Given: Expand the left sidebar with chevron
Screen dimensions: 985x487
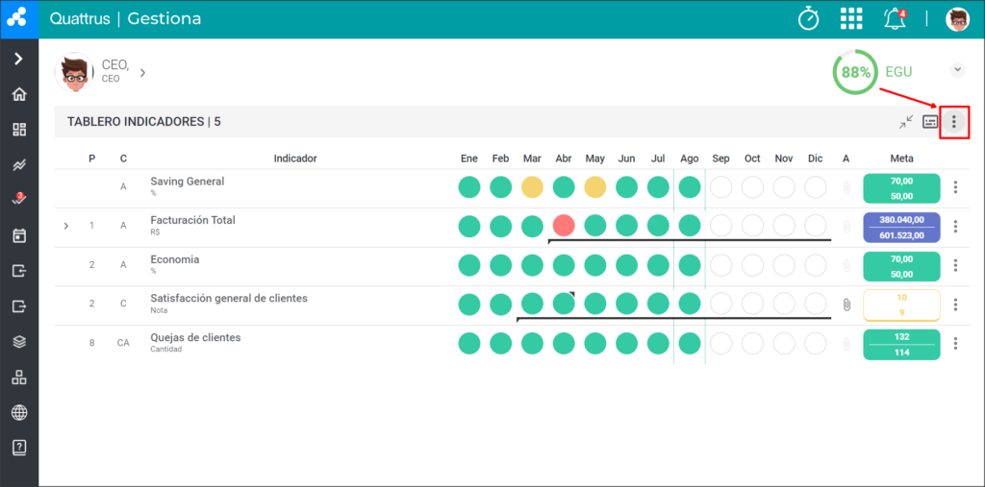Looking at the screenshot, I should point(19,59).
